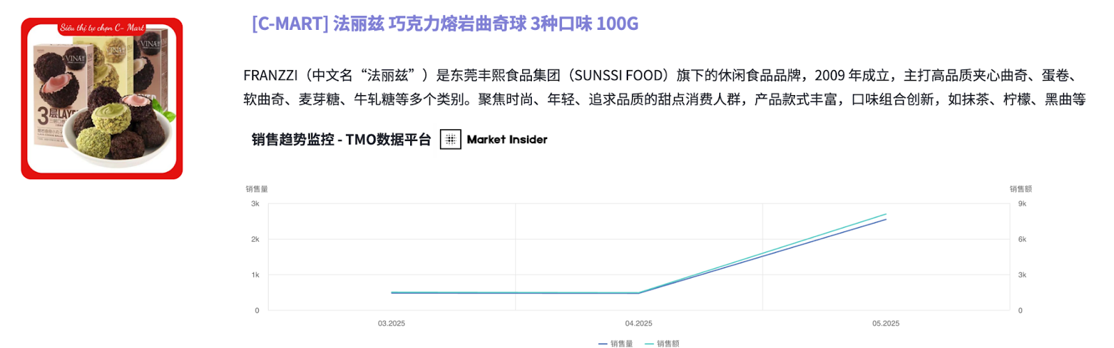
Task: Click the March 2025 data point on chart
Action: (x=391, y=293)
